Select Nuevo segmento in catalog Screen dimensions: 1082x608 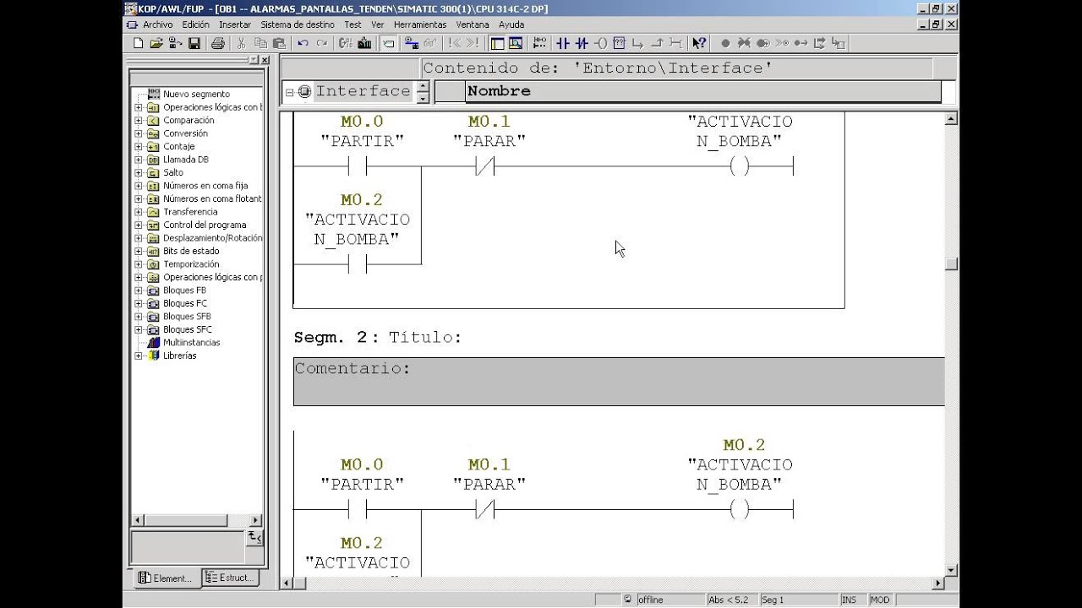(196, 95)
